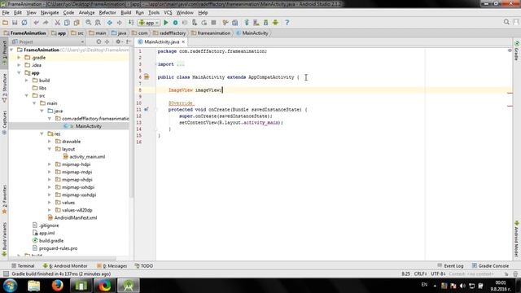Click the Search Everywhere magnifier at top right
The height and width of the screenshot is (293, 521).
point(506,22)
